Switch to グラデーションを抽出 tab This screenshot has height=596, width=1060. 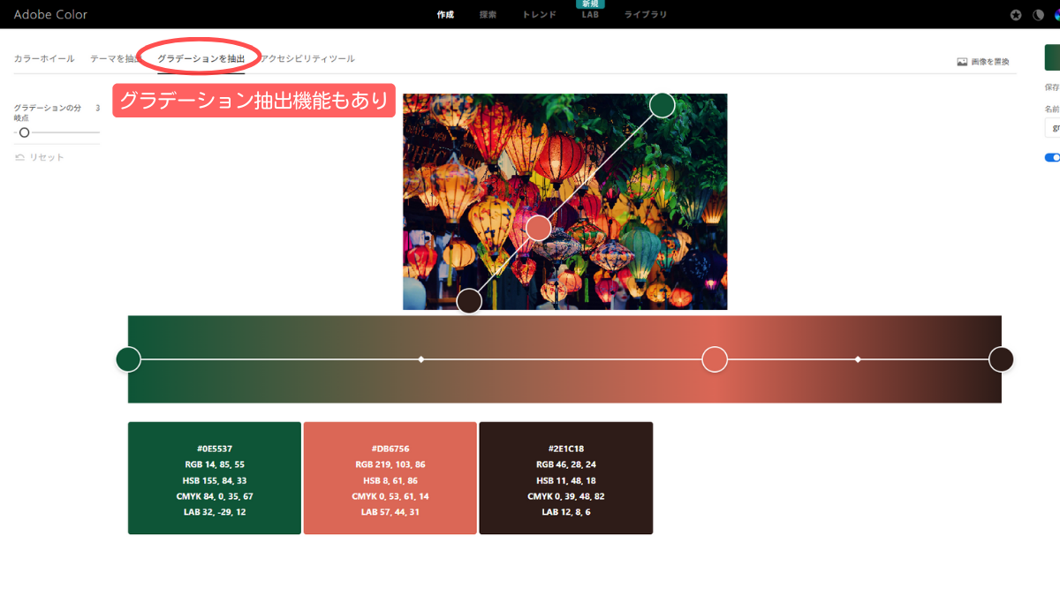(x=201, y=58)
